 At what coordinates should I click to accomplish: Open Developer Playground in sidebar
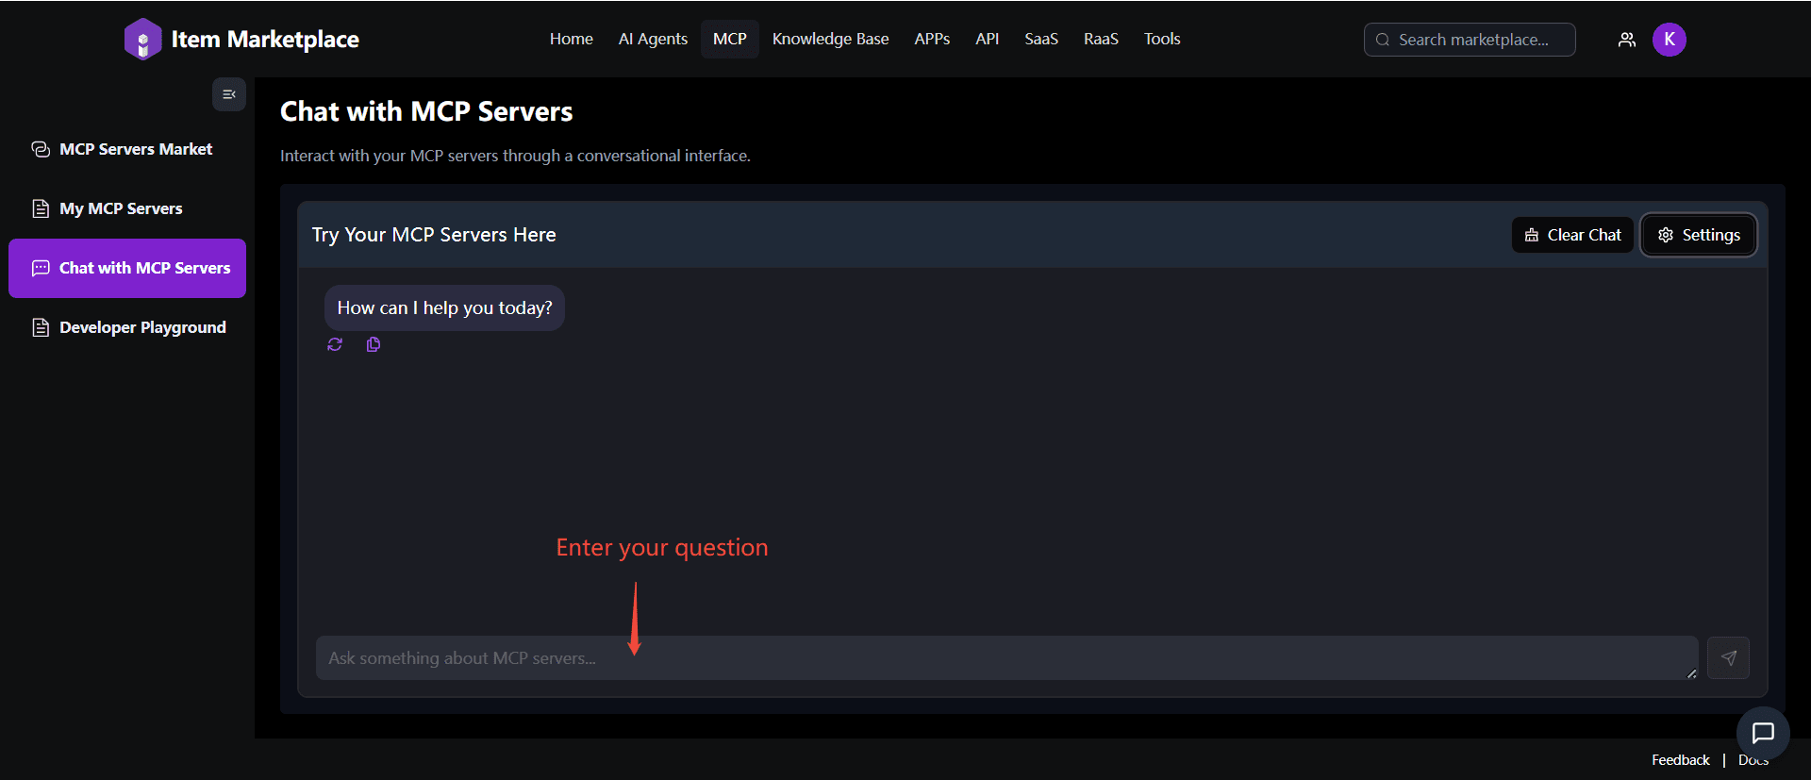(127, 327)
